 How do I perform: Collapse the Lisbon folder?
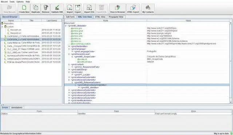pyautogui.click(x=2, y=27)
